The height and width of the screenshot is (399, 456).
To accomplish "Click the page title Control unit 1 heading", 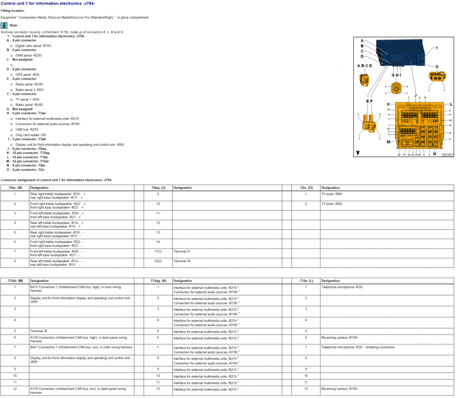I will [48, 4].
